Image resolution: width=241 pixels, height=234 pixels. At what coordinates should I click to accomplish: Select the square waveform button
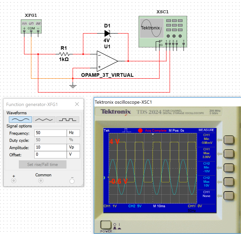point(68,120)
